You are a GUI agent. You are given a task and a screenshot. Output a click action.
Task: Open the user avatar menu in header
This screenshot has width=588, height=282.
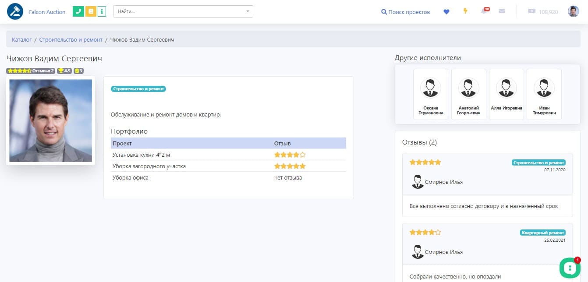[x=573, y=12]
